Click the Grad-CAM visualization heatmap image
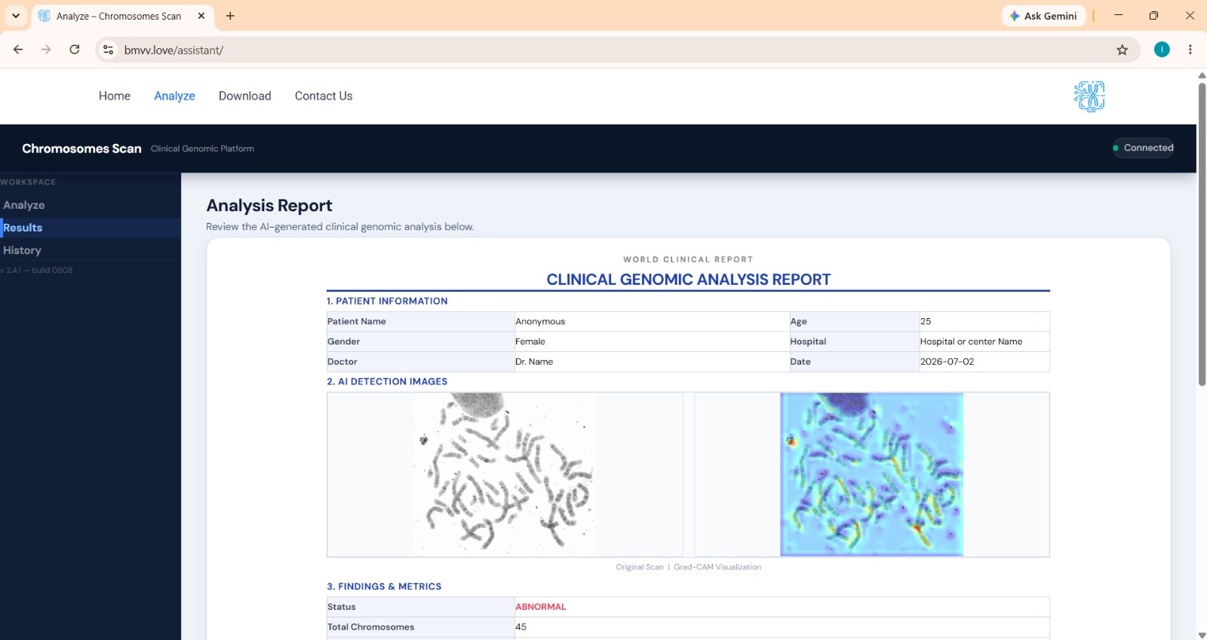This screenshot has height=640, width=1207. pos(871,474)
